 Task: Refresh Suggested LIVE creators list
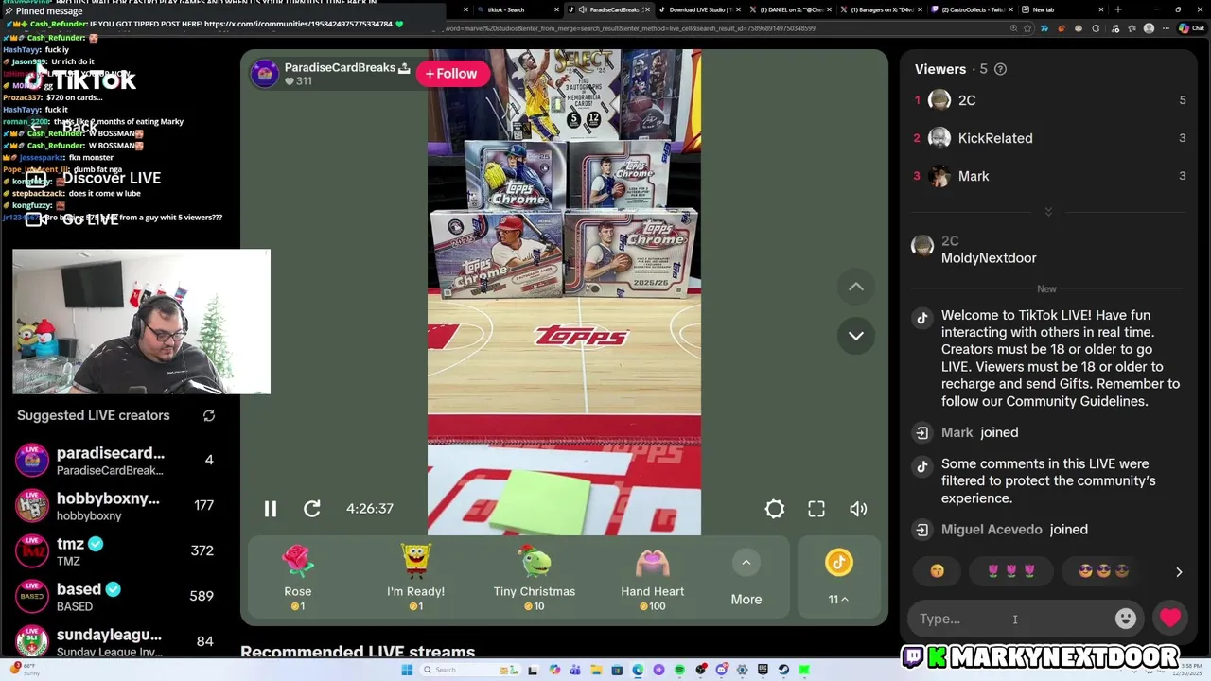pyautogui.click(x=209, y=415)
